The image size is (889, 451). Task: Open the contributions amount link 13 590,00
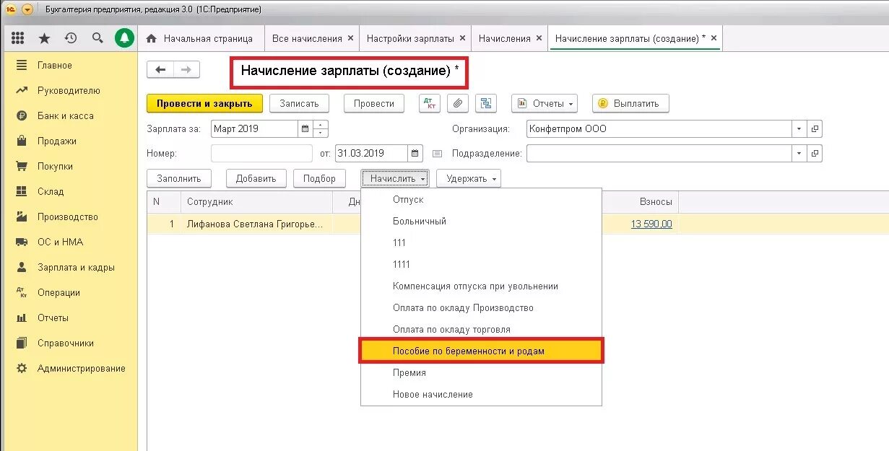click(x=653, y=224)
